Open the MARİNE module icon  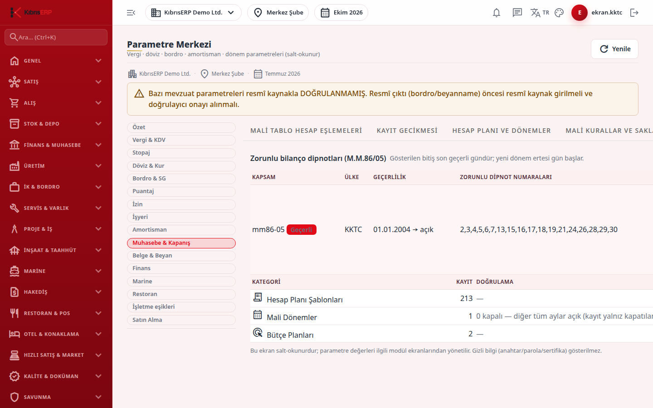[x=15, y=271]
